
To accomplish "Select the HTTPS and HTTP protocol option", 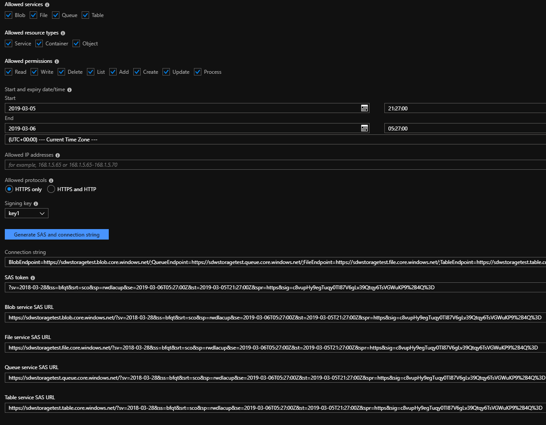I will click(51, 189).
